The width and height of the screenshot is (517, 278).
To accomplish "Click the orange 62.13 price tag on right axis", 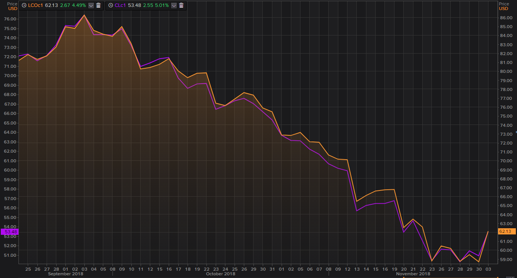I will click(x=505, y=231).
